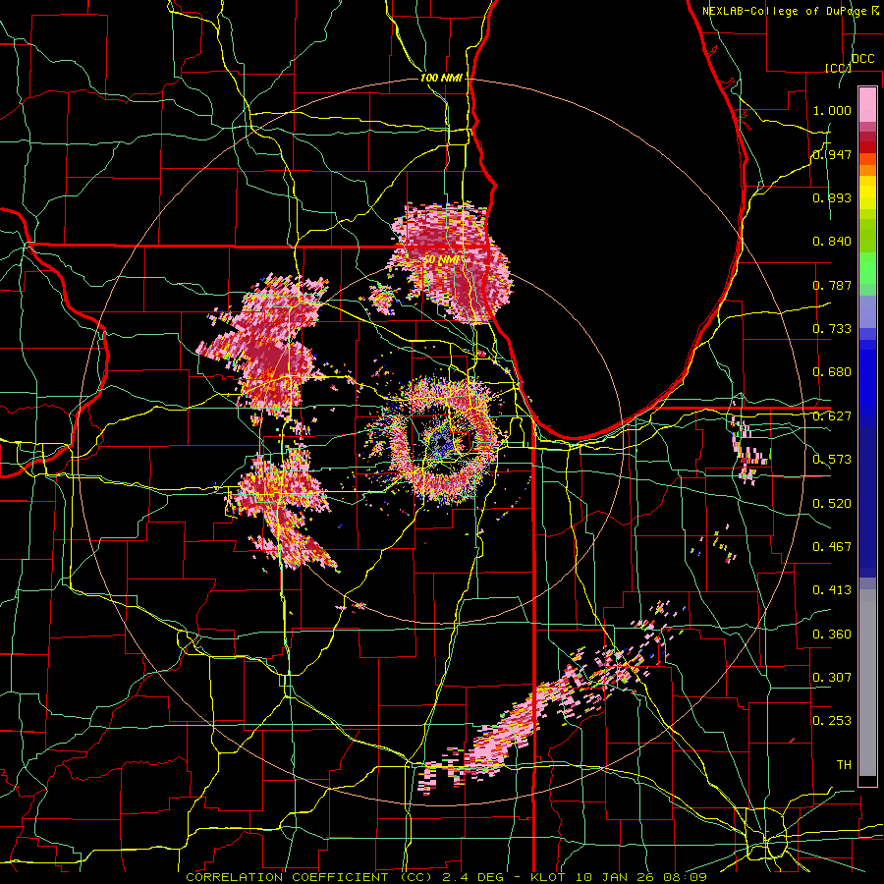
Task: Click the 100 NMI range ring label
Action: [x=441, y=78]
